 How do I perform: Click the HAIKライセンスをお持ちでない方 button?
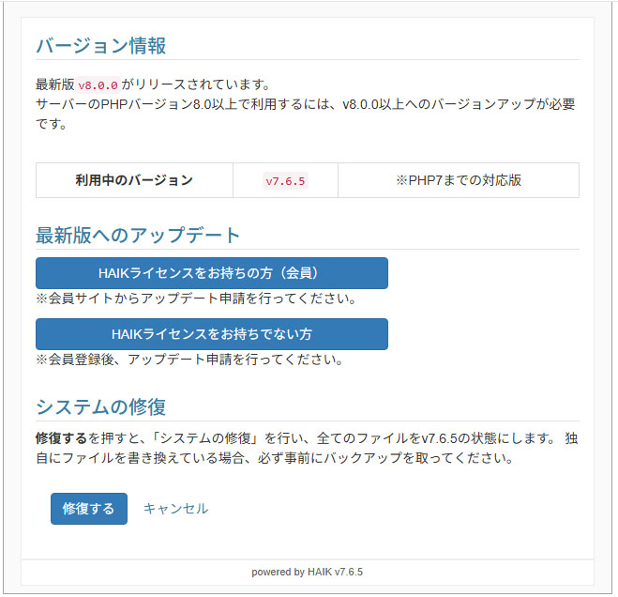click(211, 334)
